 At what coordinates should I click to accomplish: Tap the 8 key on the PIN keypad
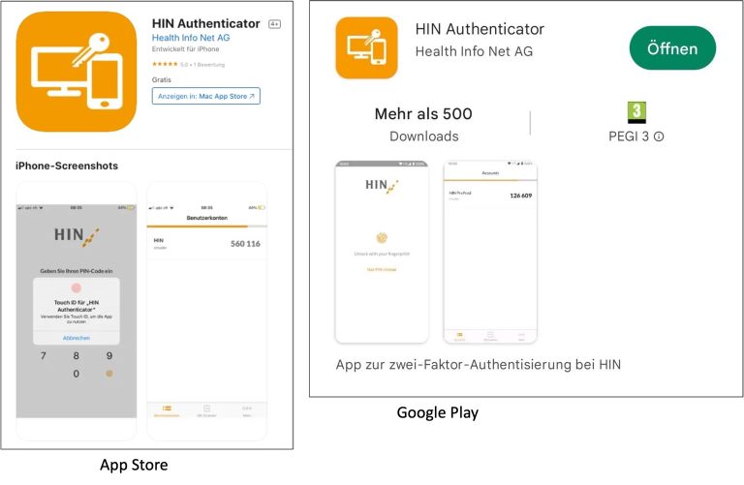click(x=76, y=355)
